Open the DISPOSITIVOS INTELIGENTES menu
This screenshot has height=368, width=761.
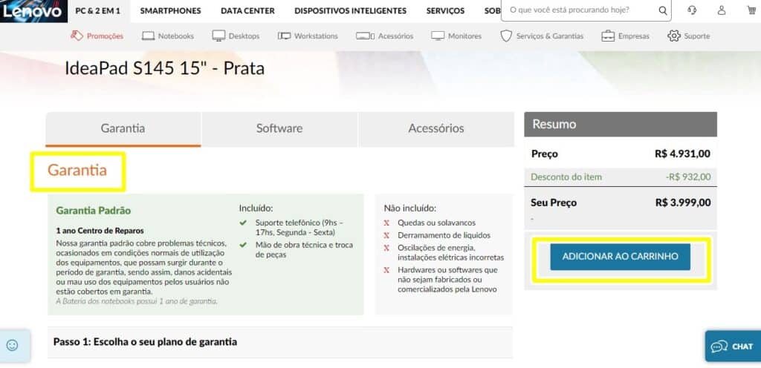(x=351, y=10)
